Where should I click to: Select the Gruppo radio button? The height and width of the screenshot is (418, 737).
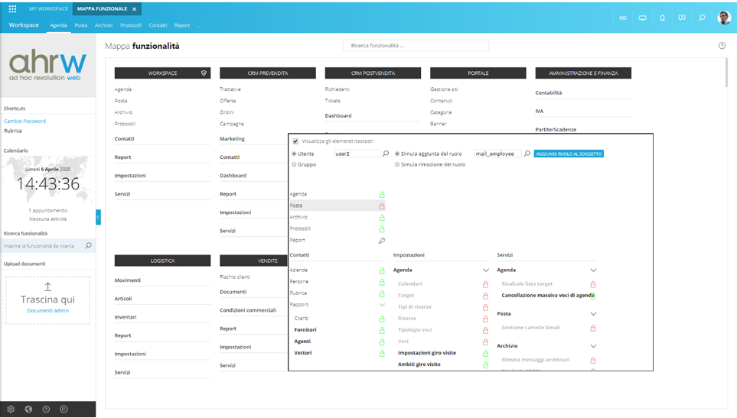(x=294, y=164)
